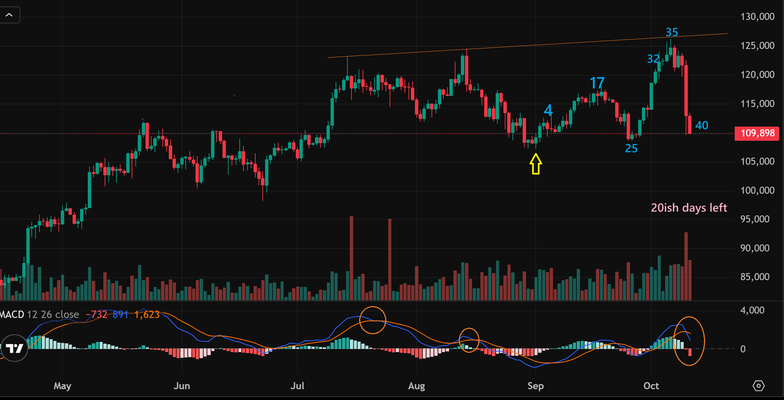Click the 4,000 label on MACD scale

click(x=753, y=310)
